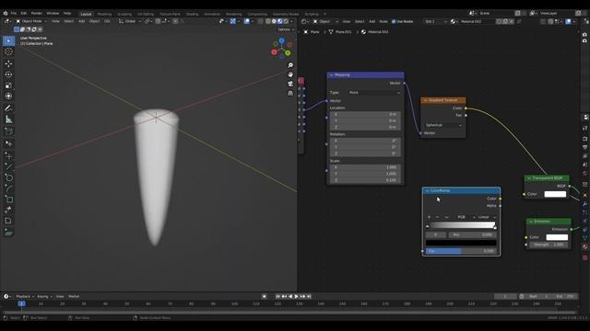Select the Select Box tool in the viewport toolbar
This screenshot has height=331, width=590.
pyautogui.click(x=8, y=40)
